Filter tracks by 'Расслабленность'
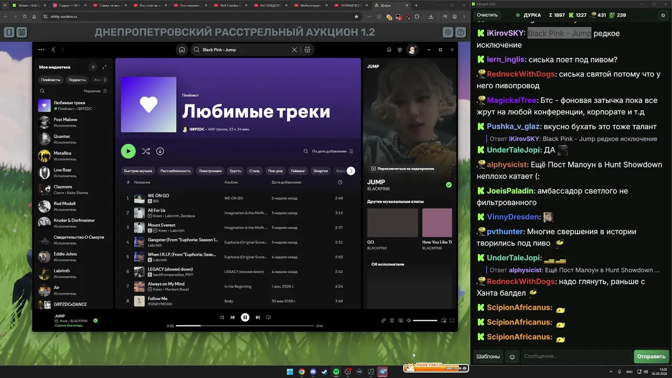 [x=175, y=171]
